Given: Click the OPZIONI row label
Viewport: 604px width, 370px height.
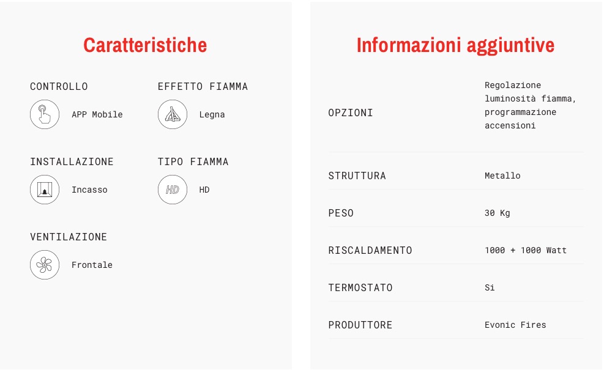Looking at the screenshot, I should click(x=351, y=113).
